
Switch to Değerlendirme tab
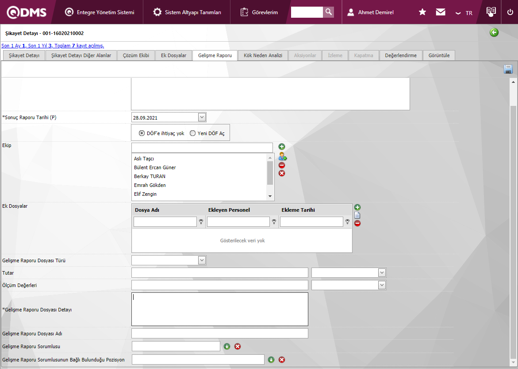[x=401, y=55]
